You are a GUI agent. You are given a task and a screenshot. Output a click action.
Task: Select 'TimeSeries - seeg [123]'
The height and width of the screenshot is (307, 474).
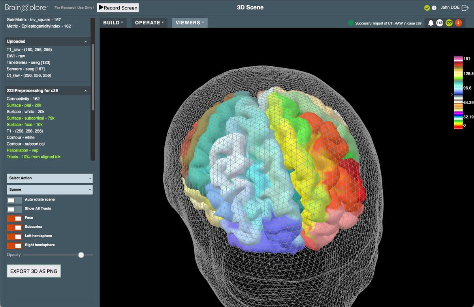tap(28, 62)
